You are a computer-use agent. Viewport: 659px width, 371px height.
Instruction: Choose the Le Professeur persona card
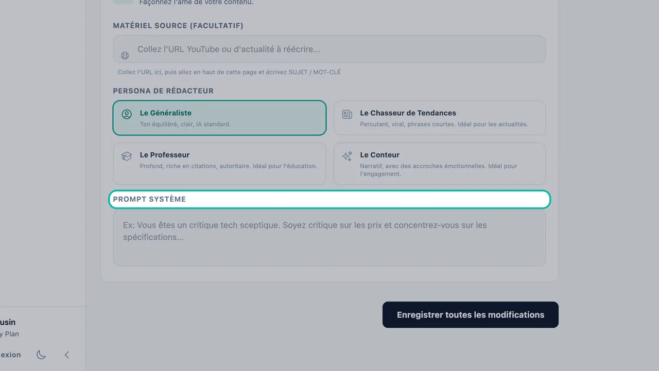[219, 164]
